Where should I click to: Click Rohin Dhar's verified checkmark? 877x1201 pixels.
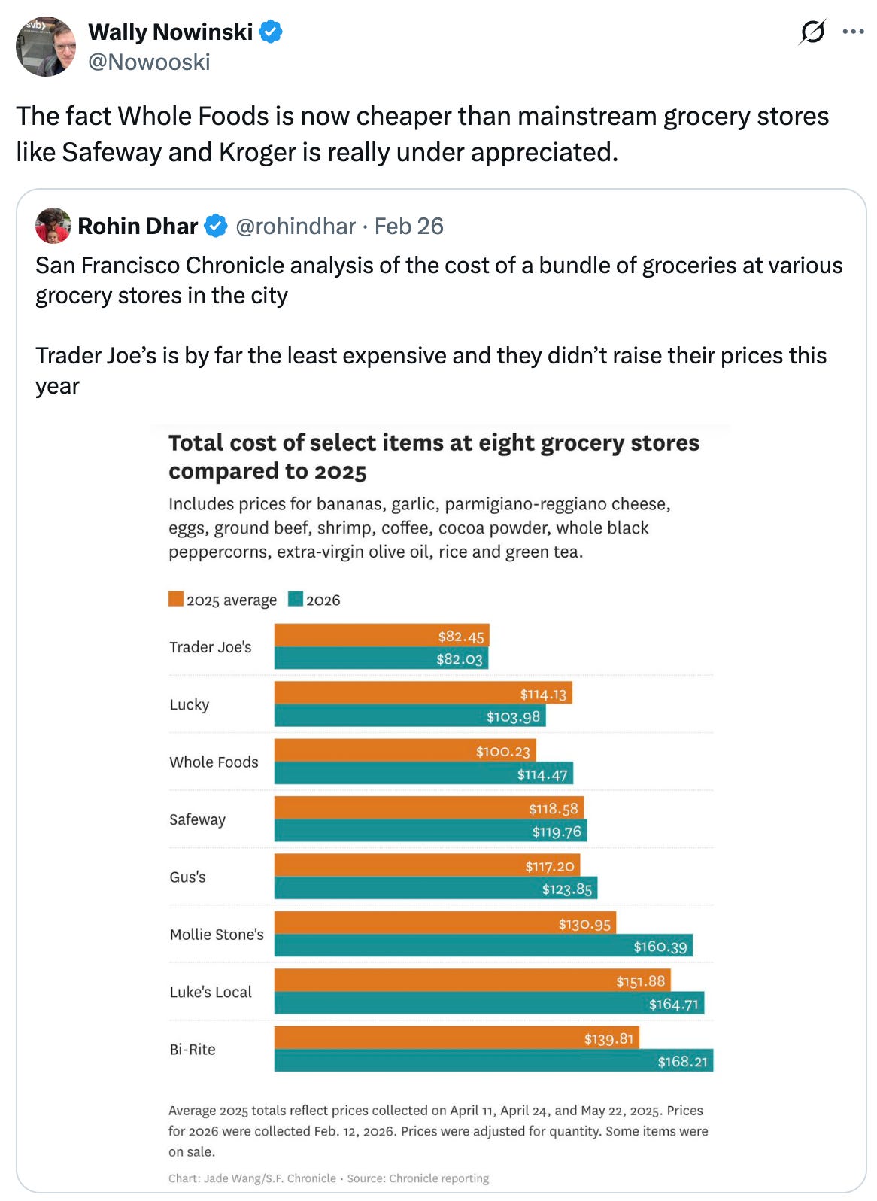[x=215, y=225]
